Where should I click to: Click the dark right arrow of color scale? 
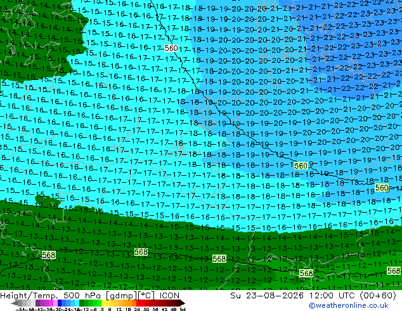point(183,303)
